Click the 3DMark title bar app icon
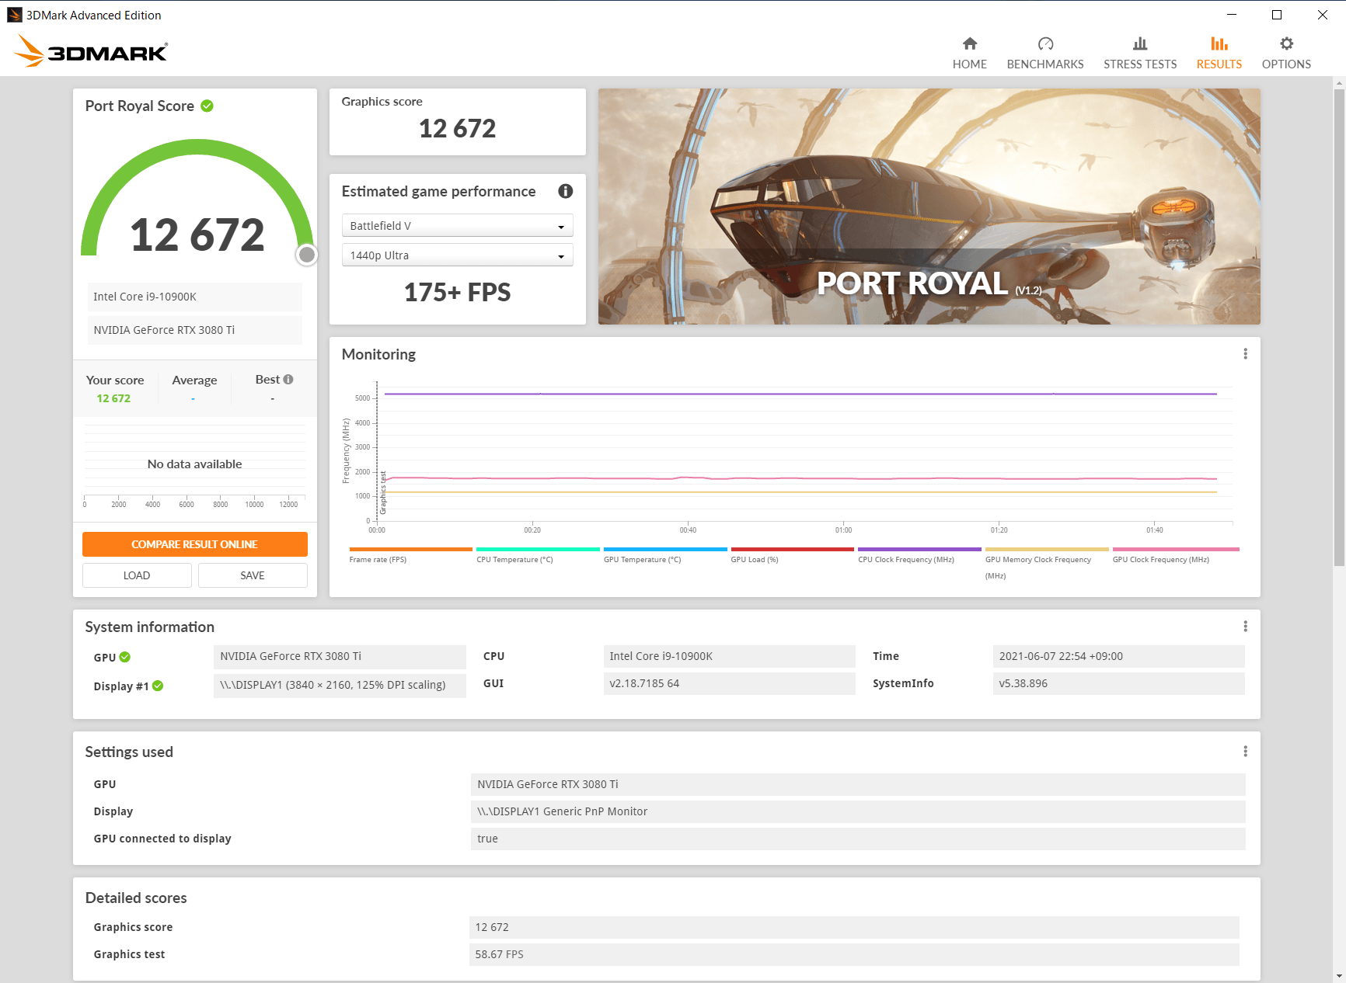 tap(14, 15)
